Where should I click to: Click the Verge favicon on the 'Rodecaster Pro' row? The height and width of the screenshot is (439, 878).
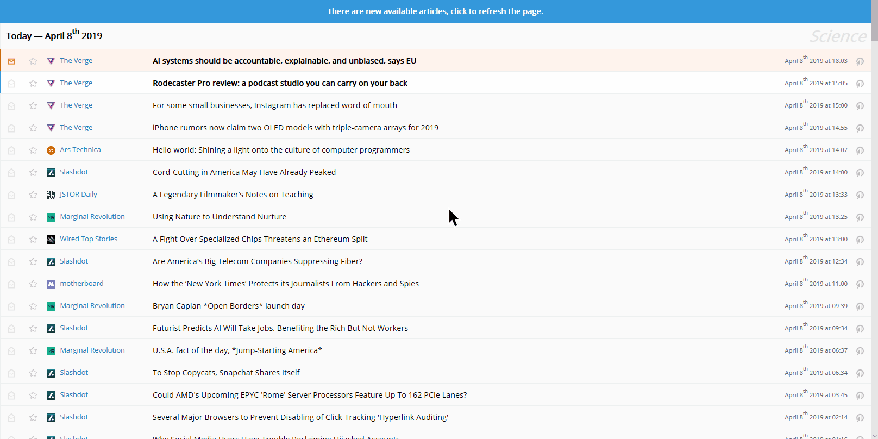(x=51, y=84)
